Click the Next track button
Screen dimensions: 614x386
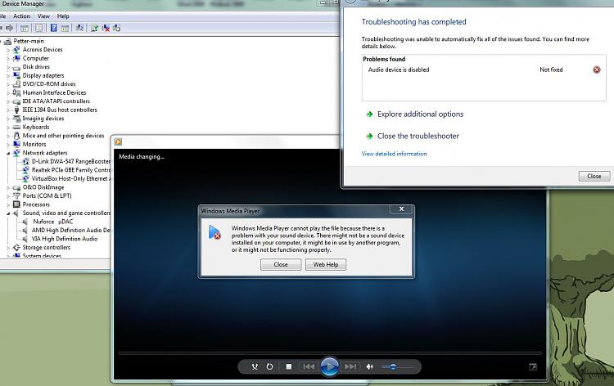click(x=350, y=366)
